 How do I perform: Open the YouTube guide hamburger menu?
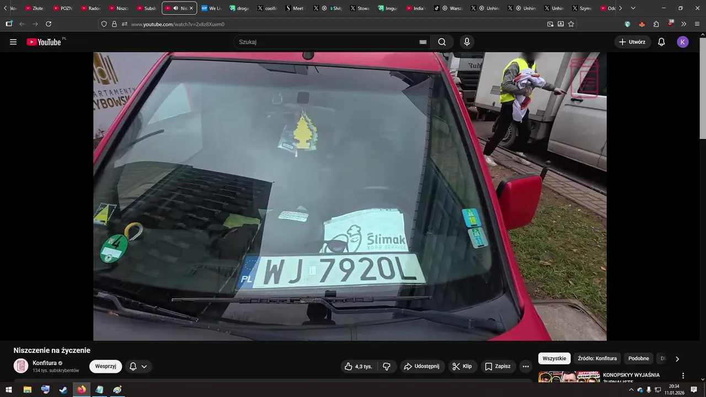point(13,42)
